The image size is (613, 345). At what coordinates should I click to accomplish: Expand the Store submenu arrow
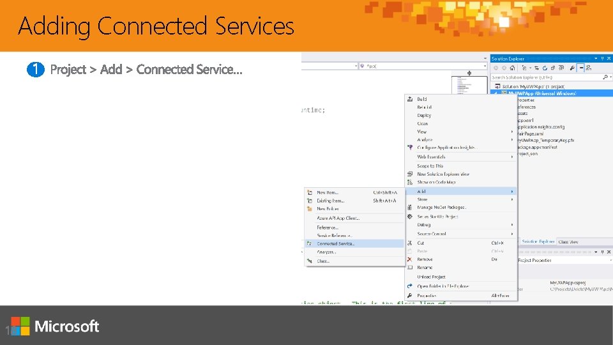point(511,199)
